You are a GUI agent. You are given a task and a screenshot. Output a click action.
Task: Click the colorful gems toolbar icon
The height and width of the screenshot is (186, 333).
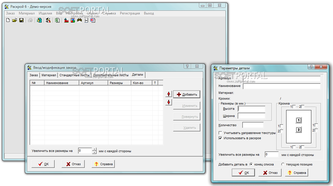(73, 20)
